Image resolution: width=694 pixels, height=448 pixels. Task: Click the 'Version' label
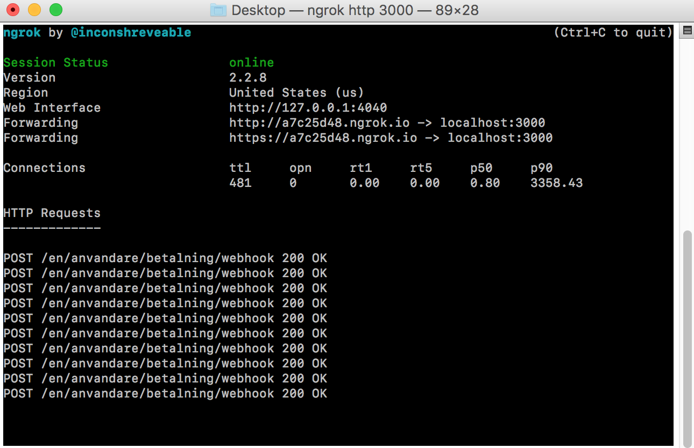30,78
